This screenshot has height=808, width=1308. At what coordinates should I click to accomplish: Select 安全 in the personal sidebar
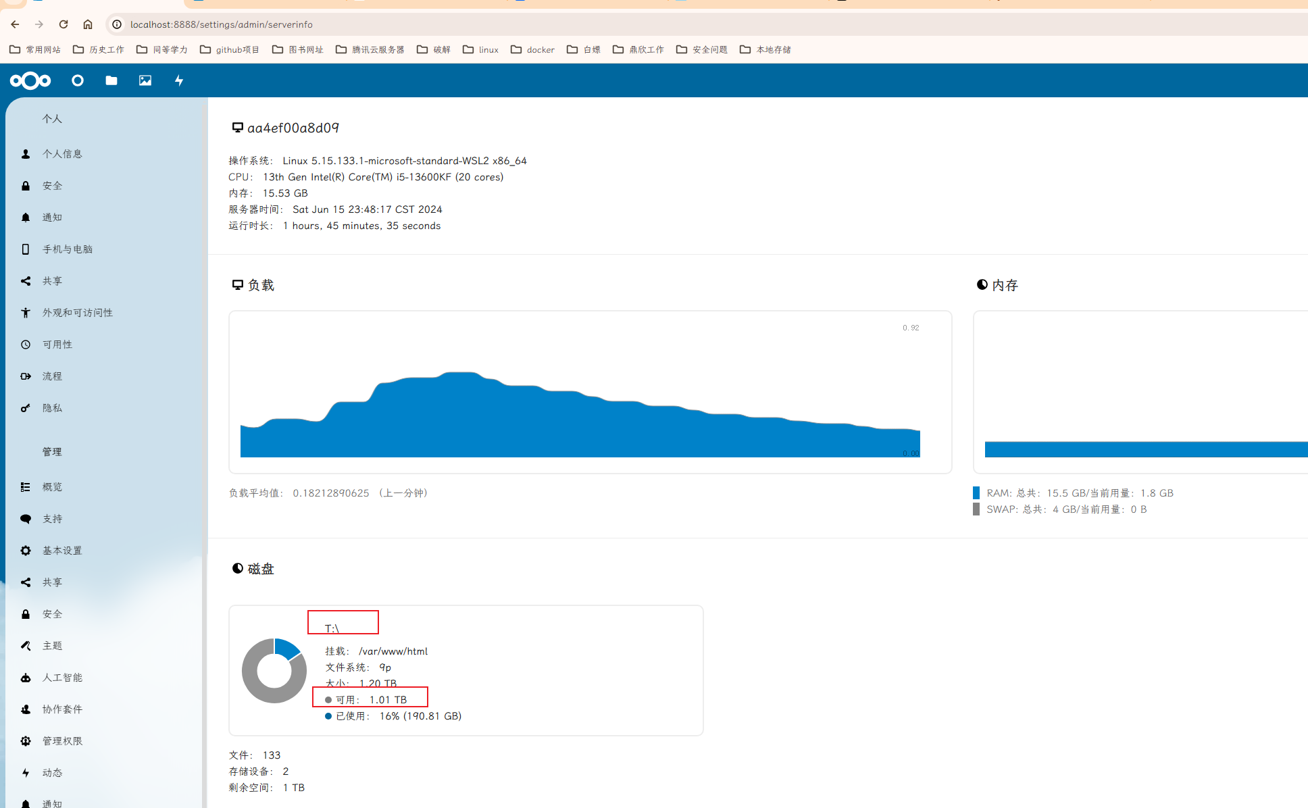point(52,185)
